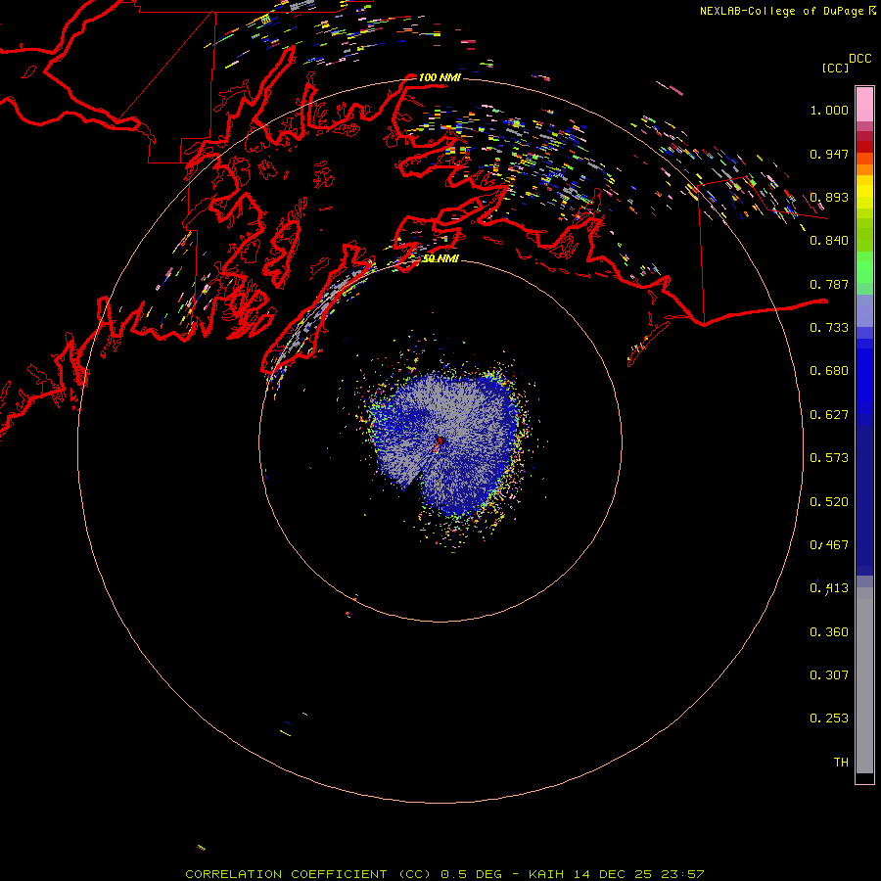Pick the gray low-value segment of the color bar
This screenshot has height=881, width=881.
pyautogui.click(x=864, y=680)
